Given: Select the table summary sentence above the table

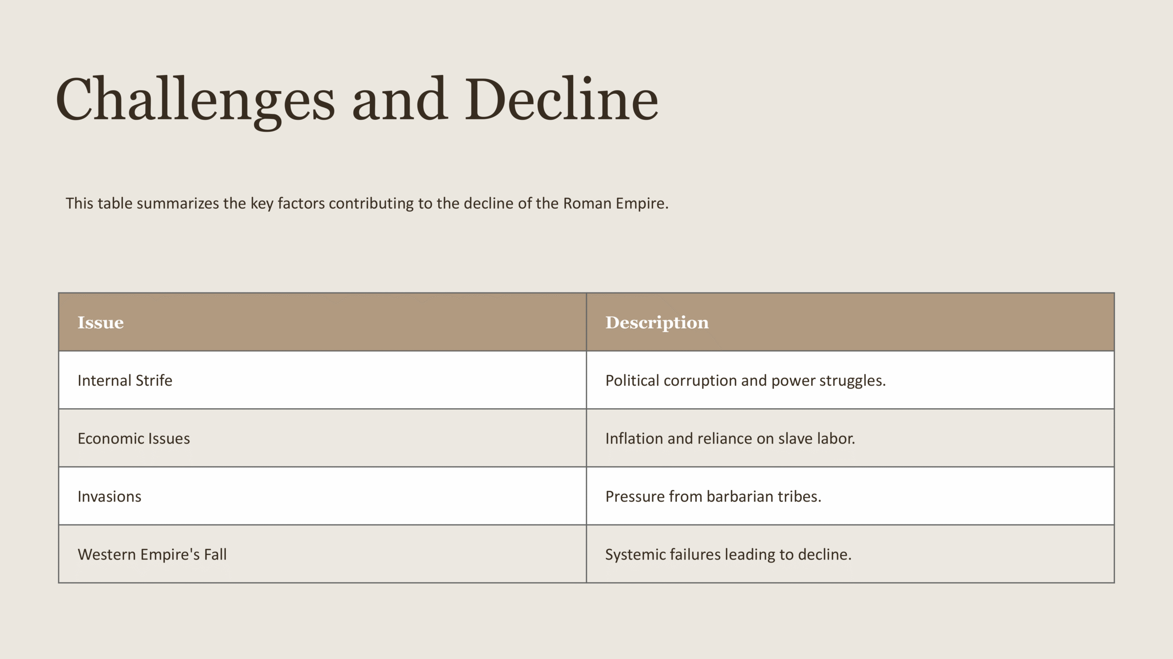Looking at the screenshot, I should [x=367, y=203].
